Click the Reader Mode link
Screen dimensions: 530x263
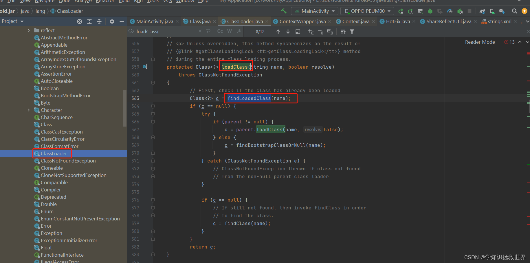point(480,42)
